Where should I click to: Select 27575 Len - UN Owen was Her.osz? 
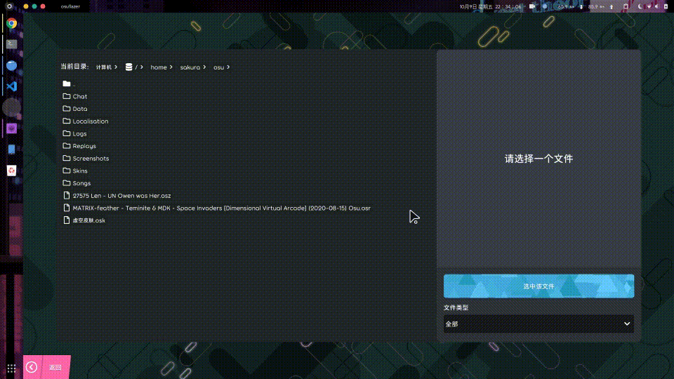coord(117,196)
